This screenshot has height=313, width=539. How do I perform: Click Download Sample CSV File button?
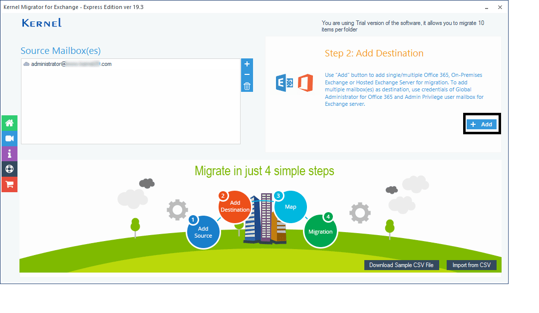[402, 265]
